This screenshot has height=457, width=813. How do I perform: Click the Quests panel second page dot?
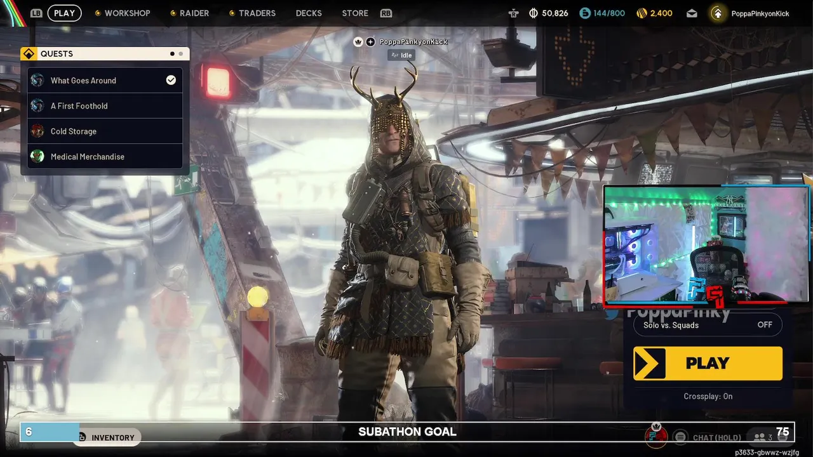tap(180, 54)
